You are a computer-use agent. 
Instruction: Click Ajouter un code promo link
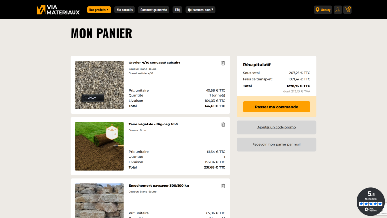(276, 127)
